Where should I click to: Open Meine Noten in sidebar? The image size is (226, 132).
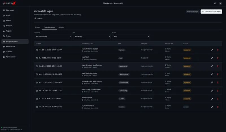(15, 47)
